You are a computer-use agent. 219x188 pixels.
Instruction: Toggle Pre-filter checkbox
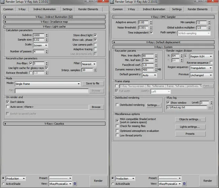31,63
